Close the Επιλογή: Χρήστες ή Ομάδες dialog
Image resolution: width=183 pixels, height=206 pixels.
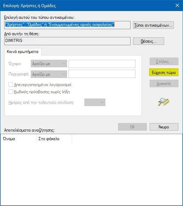[x=177, y=5]
